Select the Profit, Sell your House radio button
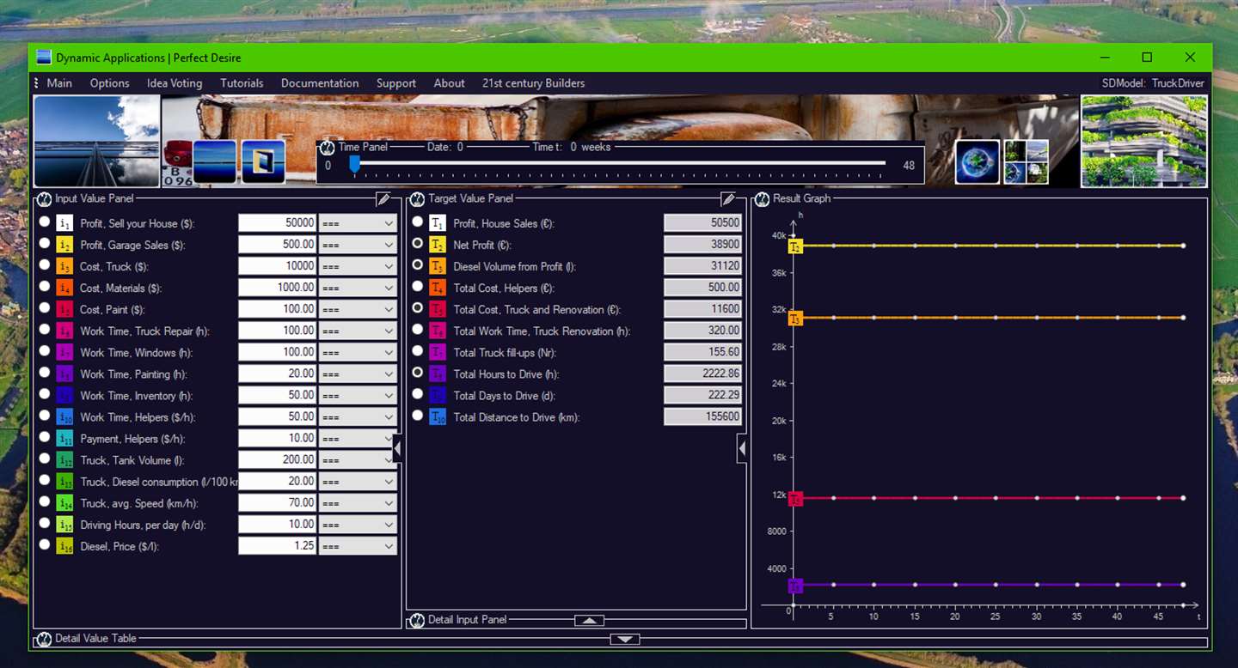The image size is (1238, 668). click(x=45, y=222)
